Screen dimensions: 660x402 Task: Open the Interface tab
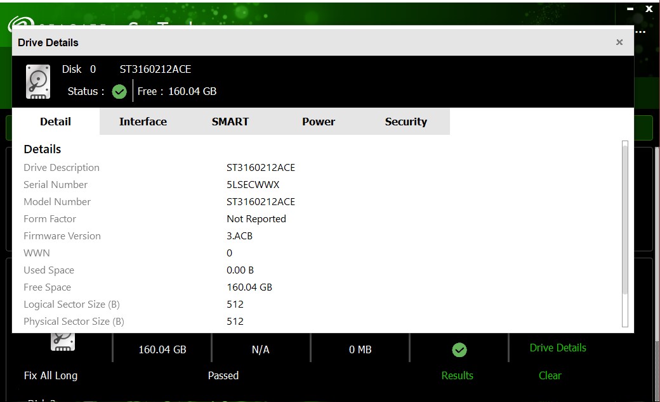(x=143, y=122)
